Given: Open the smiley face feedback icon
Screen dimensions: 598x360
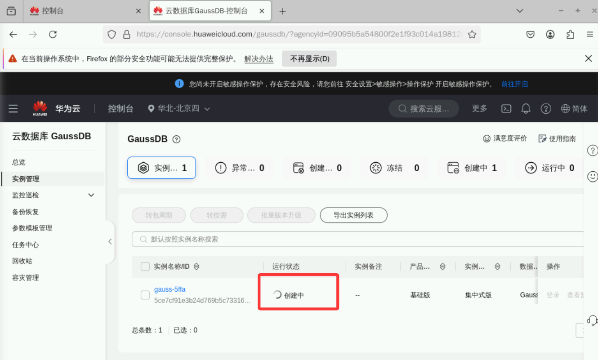Looking at the screenshot, I should [x=593, y=176].
